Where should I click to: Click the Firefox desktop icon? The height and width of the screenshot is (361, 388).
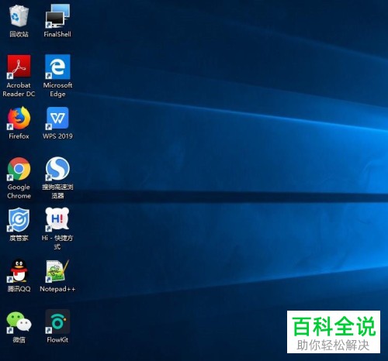click(x=19, y=118)
